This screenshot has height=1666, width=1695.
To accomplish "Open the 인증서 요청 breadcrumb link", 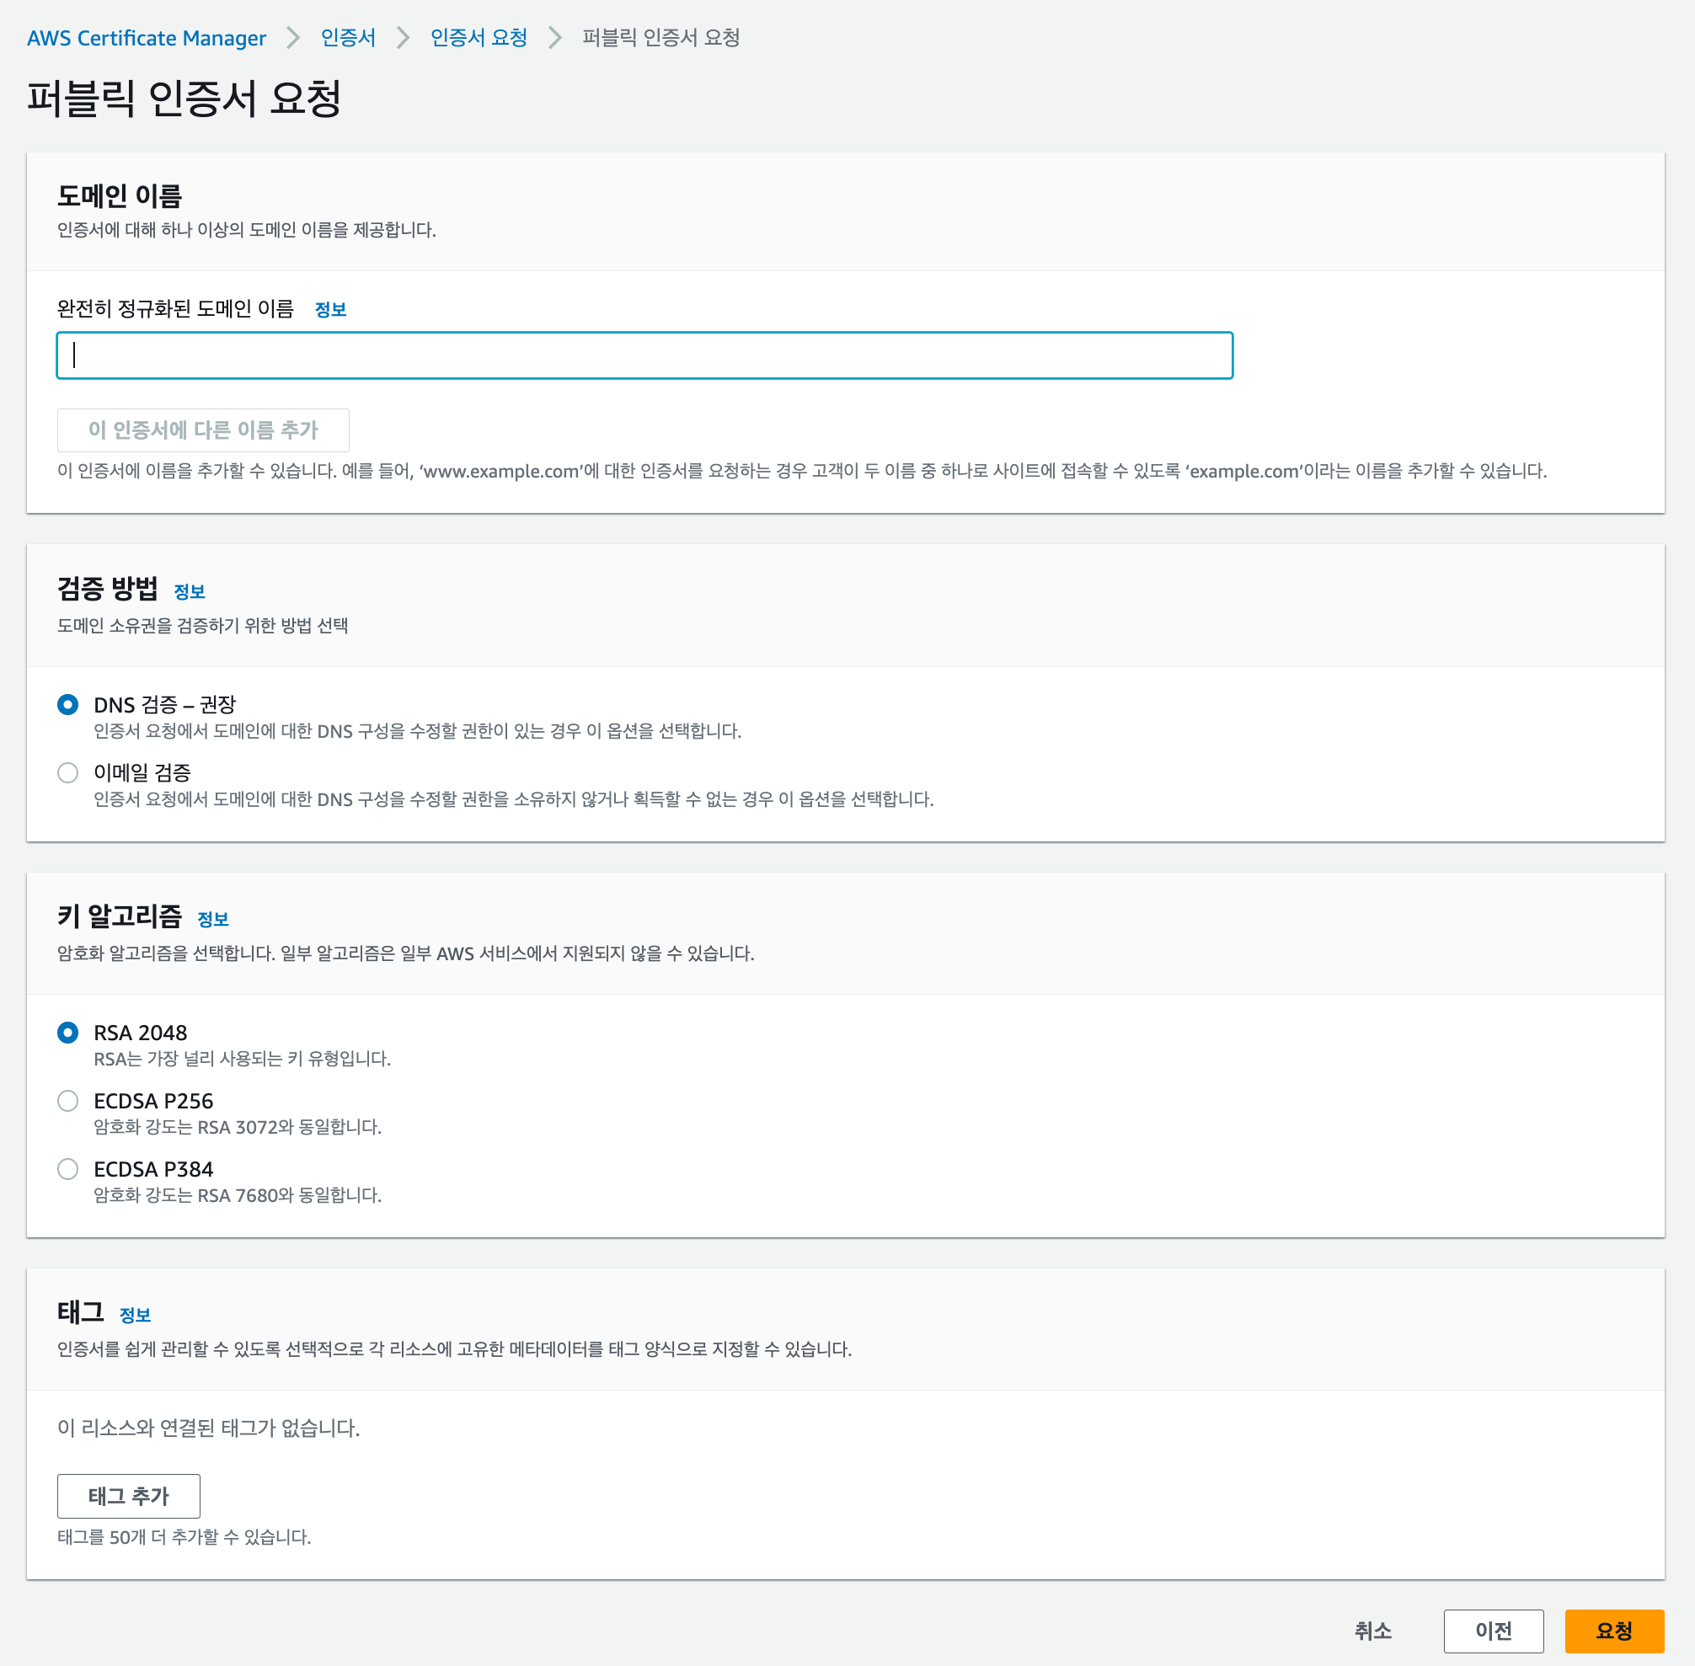I will coord(479,38).
